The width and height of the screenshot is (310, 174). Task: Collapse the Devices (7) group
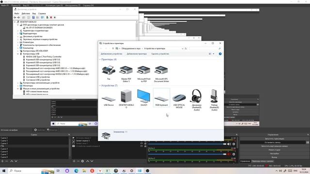click(100, 86)
